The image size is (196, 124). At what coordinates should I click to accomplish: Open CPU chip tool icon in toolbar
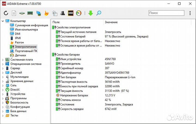pos(22,13)
